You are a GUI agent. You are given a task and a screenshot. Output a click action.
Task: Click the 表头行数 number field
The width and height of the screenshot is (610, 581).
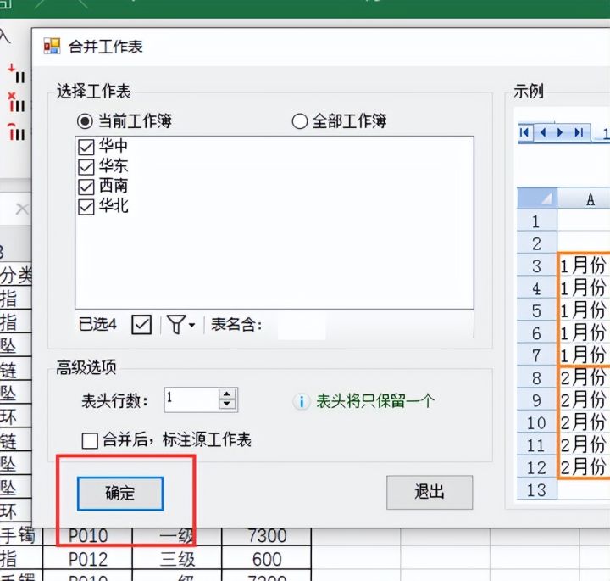click(x=191, y=399)
